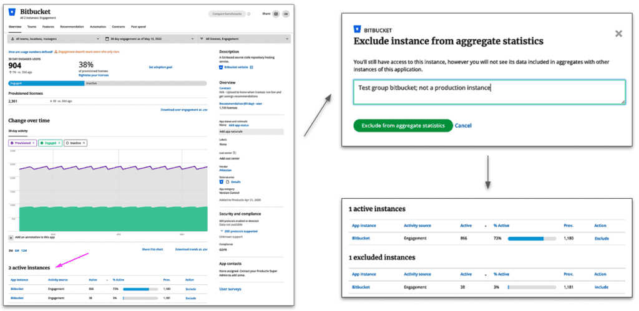The image size is (639, 311).
Task: Click the 73% active bar in left table
Action: [x=140, y=289]
